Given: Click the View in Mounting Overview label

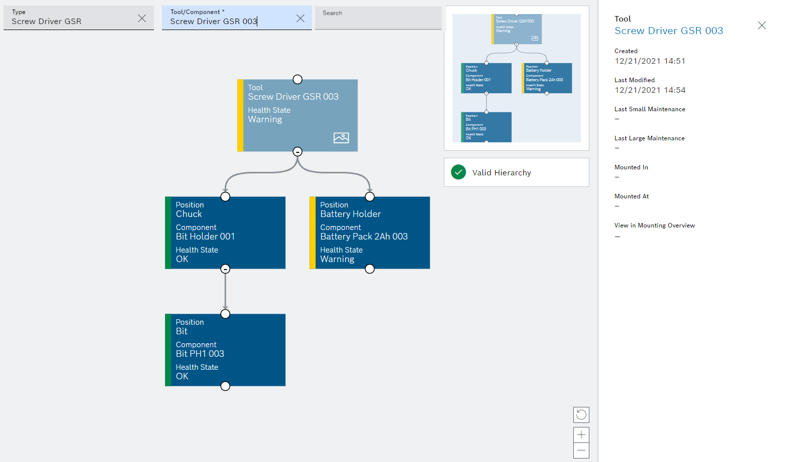Looking at the screenshot, I should [655, 225].
